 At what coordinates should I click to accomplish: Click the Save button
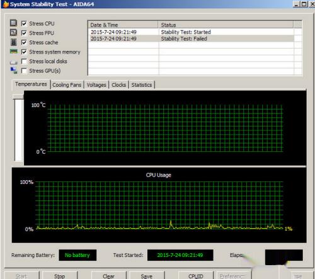pos(147,276)
